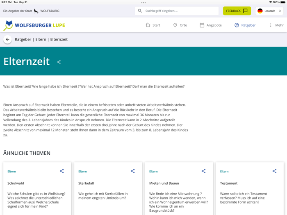Click the 'Ein Angebot der Stadt' text
This screenshot has width=287, height=215.
click(18, 11)
